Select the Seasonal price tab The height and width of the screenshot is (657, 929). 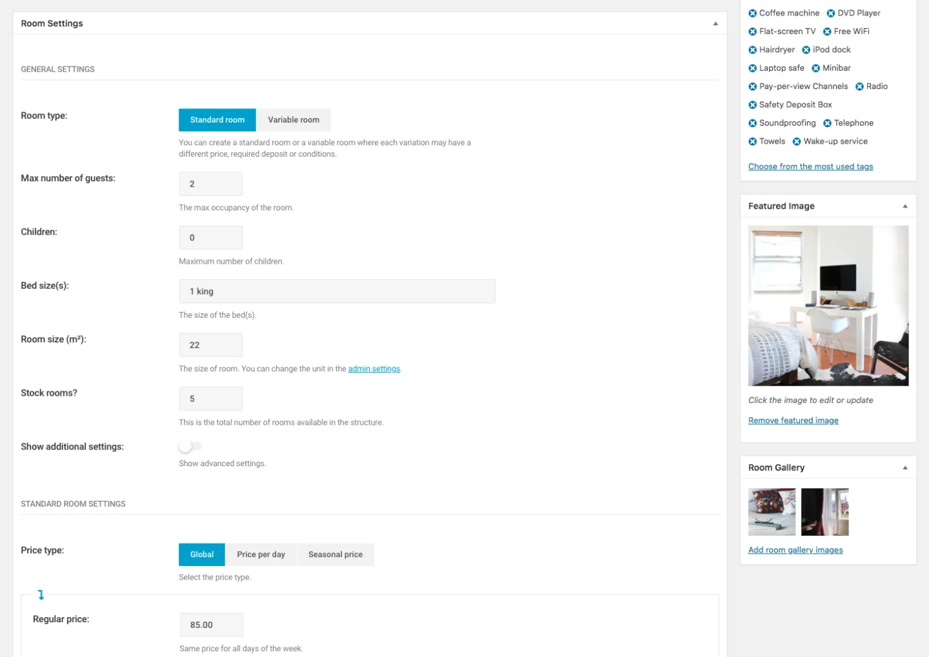coord(335,554)
